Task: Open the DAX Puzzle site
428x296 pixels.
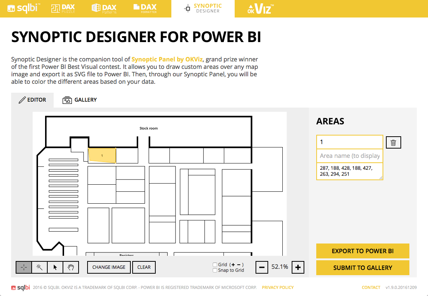Action: (63, 9)
